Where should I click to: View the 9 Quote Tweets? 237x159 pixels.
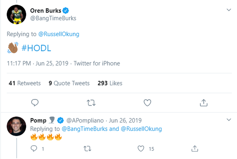69,83
